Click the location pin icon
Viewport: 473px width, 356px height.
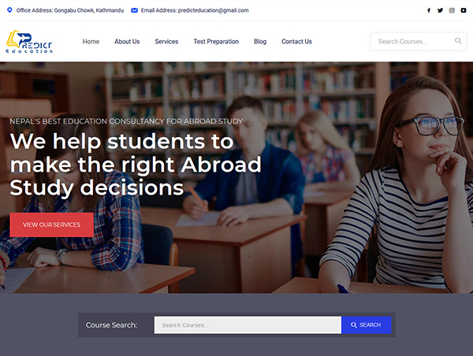(9, 10)
